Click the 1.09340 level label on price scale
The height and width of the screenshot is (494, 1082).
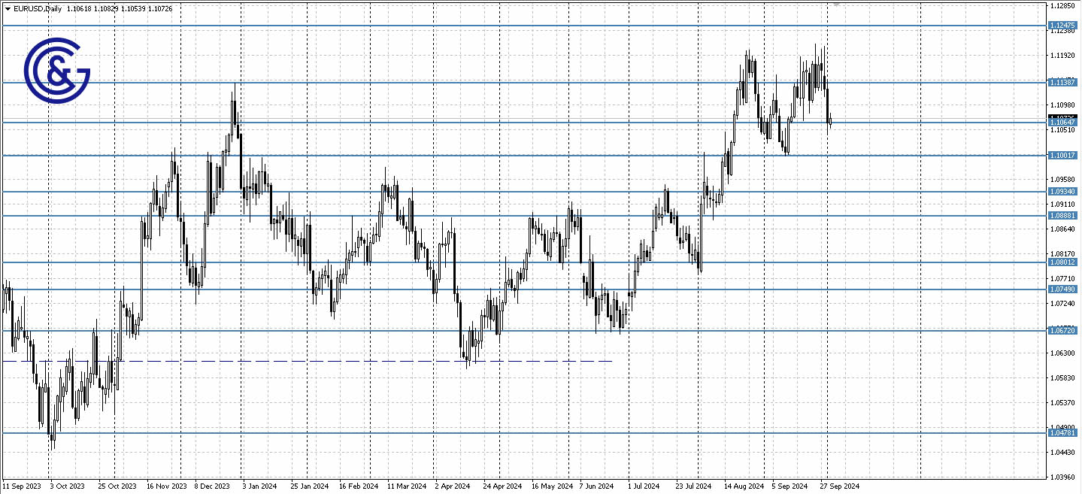click(x=1064, y=191)
